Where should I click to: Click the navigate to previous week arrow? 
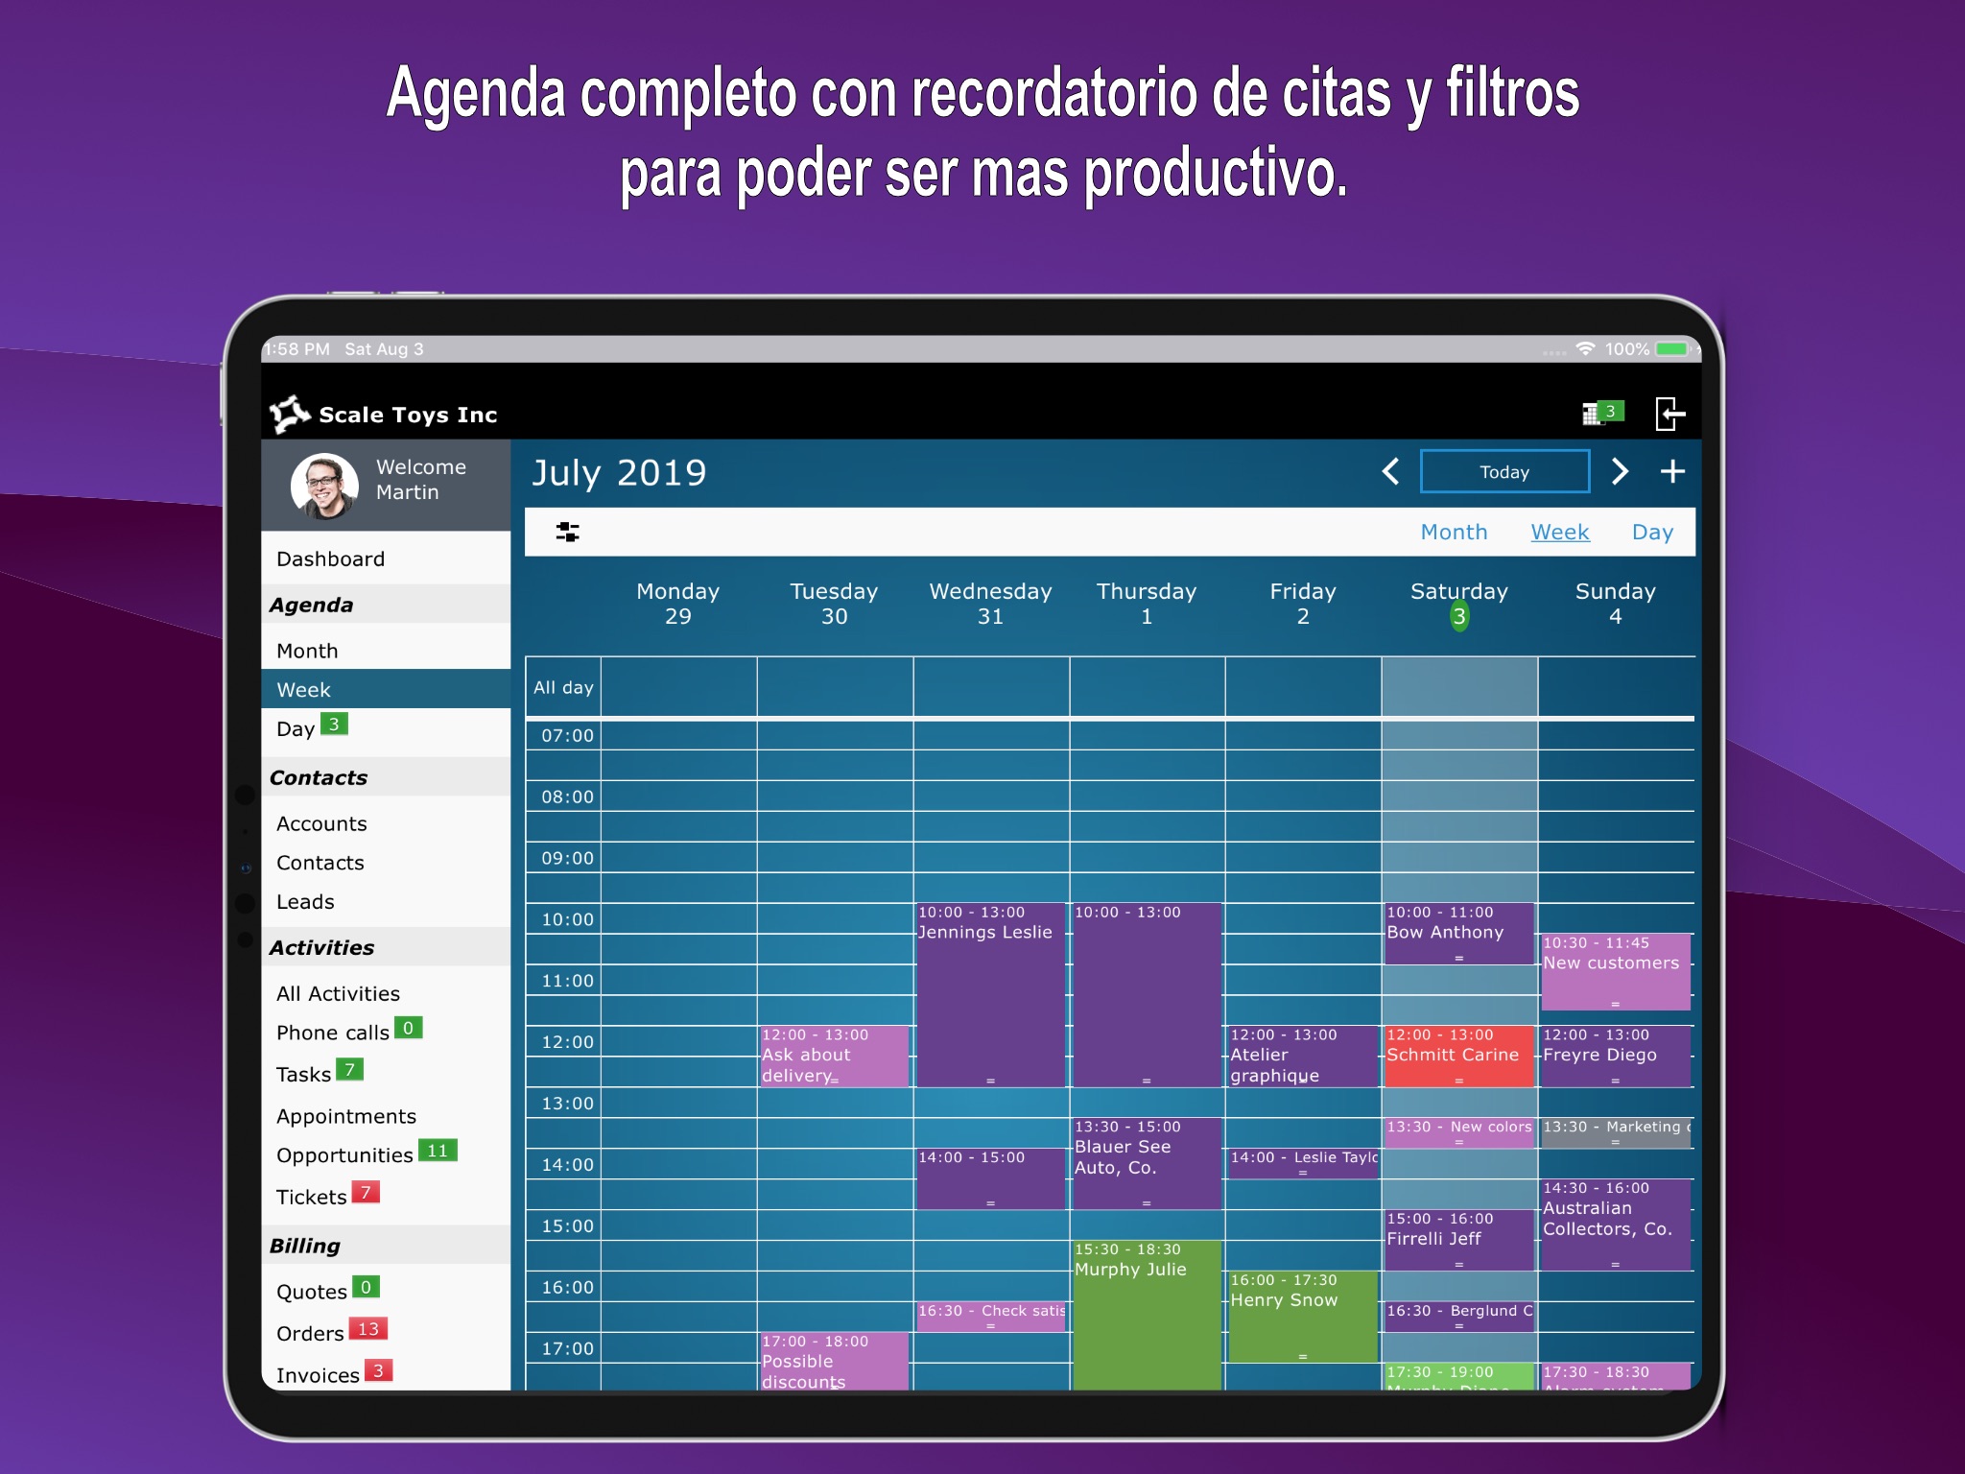pos(1388,474)
